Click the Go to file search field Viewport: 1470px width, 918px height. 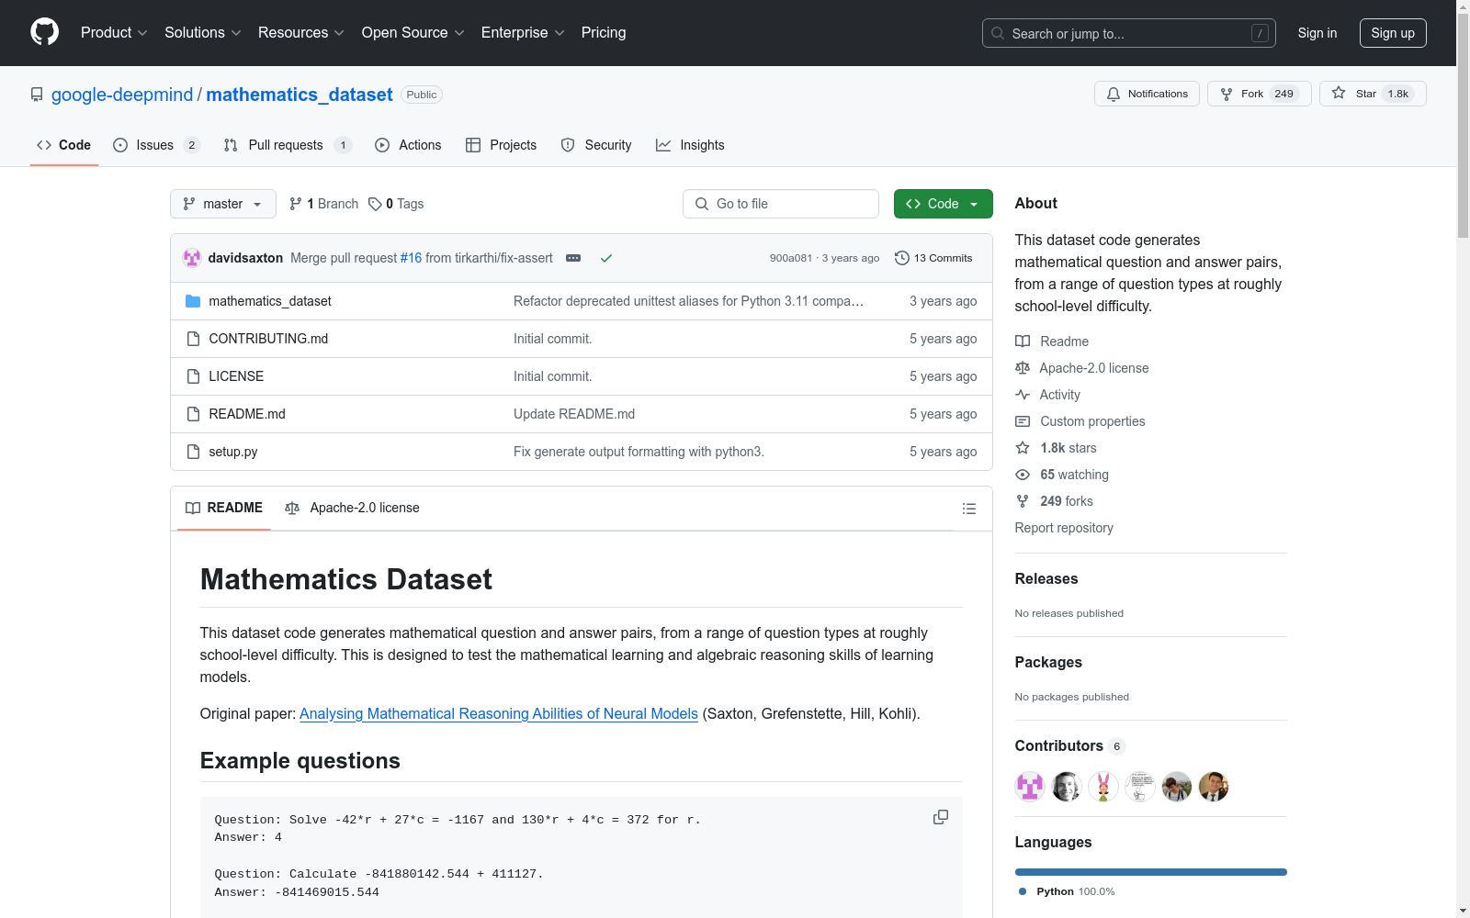(x=781, y=204)
